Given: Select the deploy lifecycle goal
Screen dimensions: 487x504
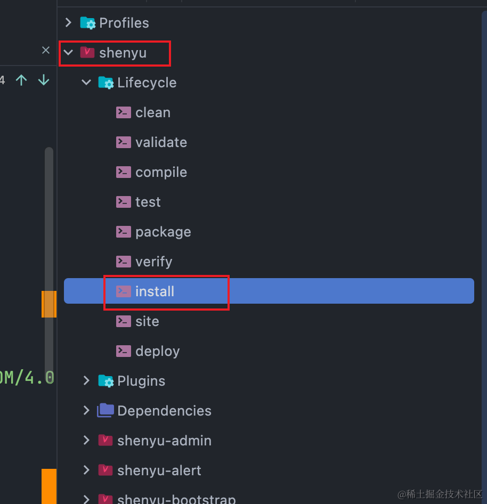Looking at the screenshot, I should (x=158, y=352).
